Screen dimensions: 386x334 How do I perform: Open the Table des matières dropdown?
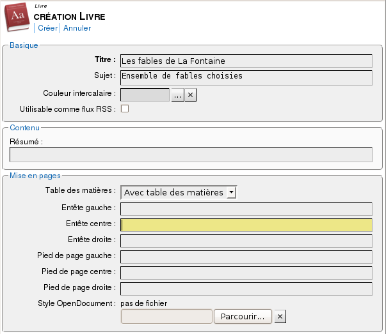tap(179, 192)
